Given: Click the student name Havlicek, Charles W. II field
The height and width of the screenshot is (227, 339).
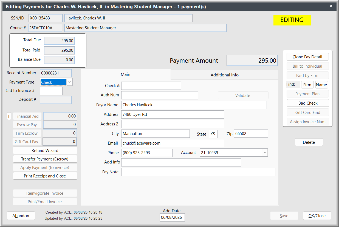Looking at the screenshot, I should pos(128,18).
